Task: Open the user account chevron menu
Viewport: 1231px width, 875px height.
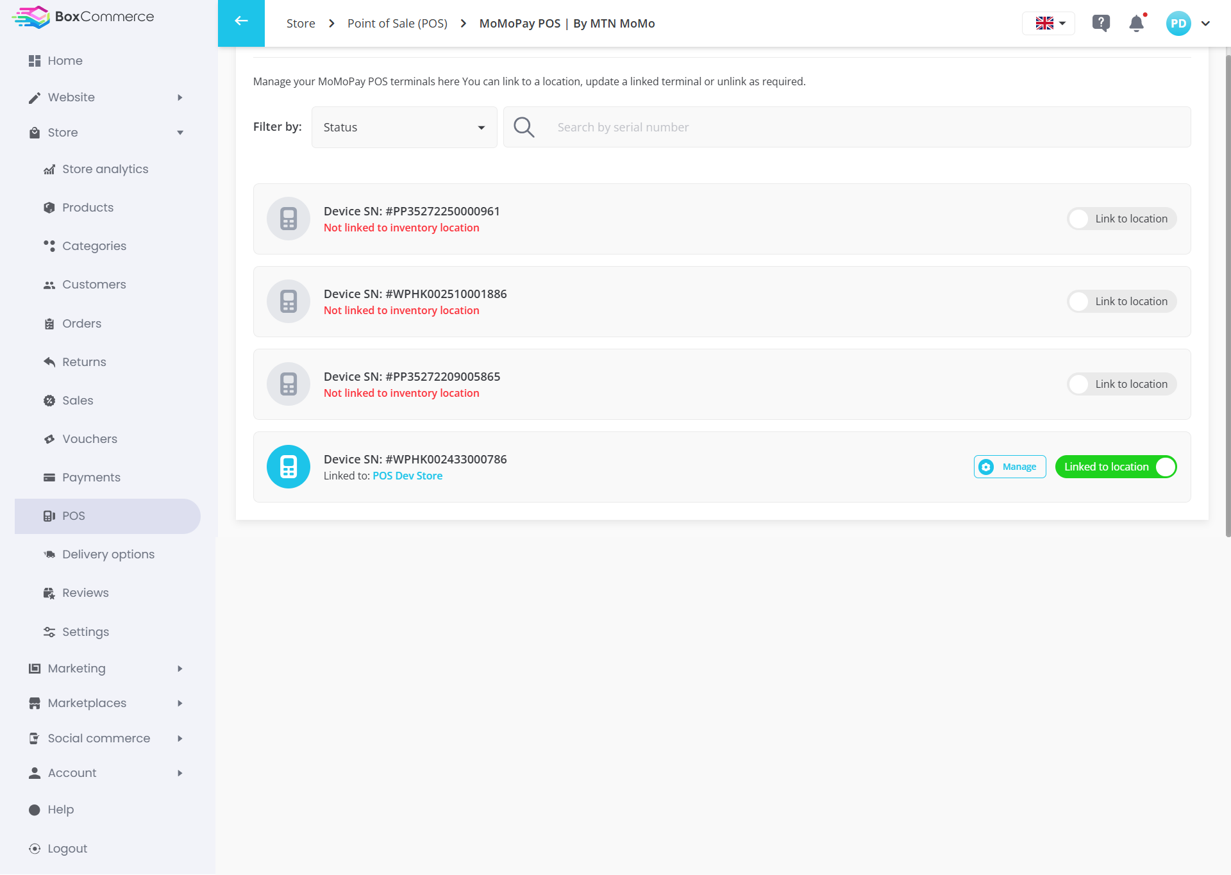Action: [1205, 23]
